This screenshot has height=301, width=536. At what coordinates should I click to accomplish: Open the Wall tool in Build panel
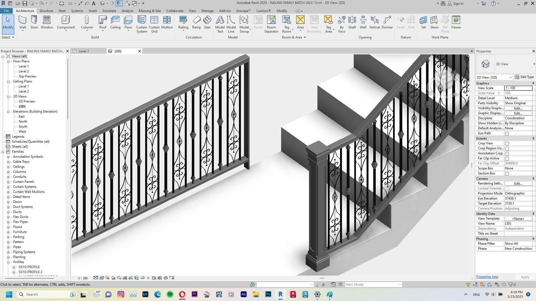[x=23, y=22]
